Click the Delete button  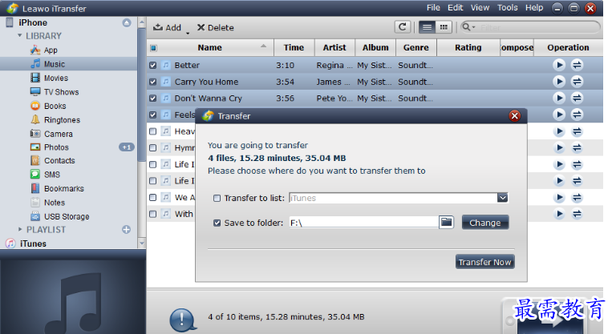pyautogui.click(x=216, y=27)
